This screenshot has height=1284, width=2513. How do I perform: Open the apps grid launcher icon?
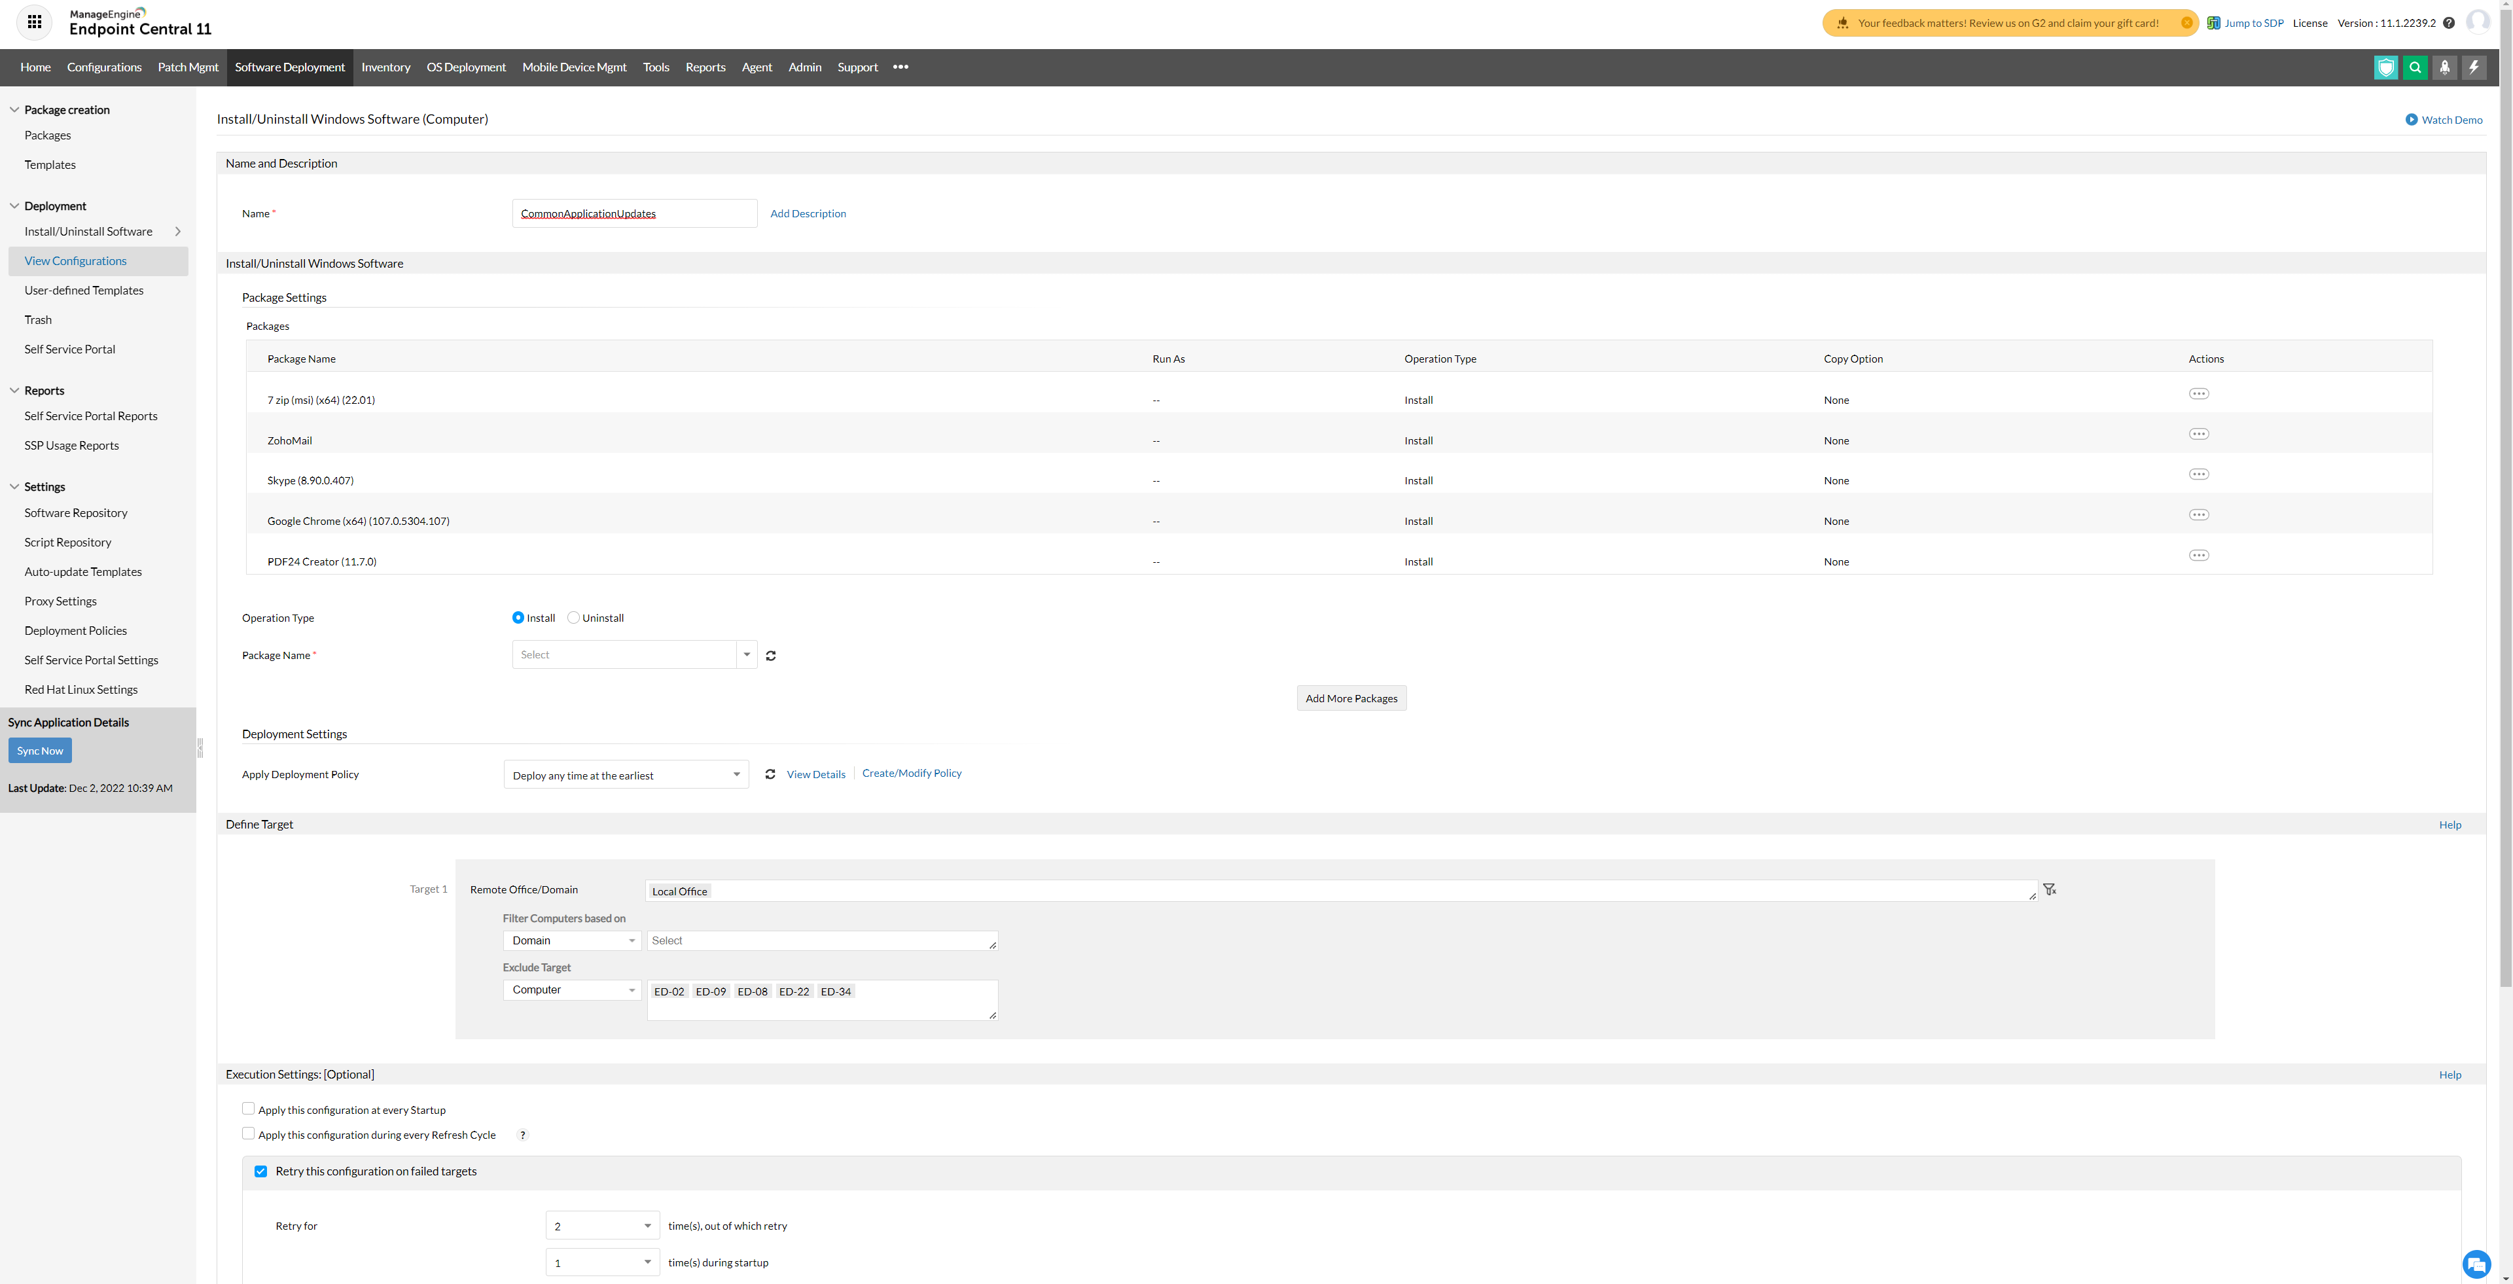(34, 22)
